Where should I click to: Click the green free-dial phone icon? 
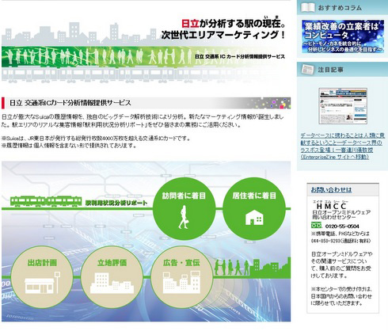tap(317, 225)
